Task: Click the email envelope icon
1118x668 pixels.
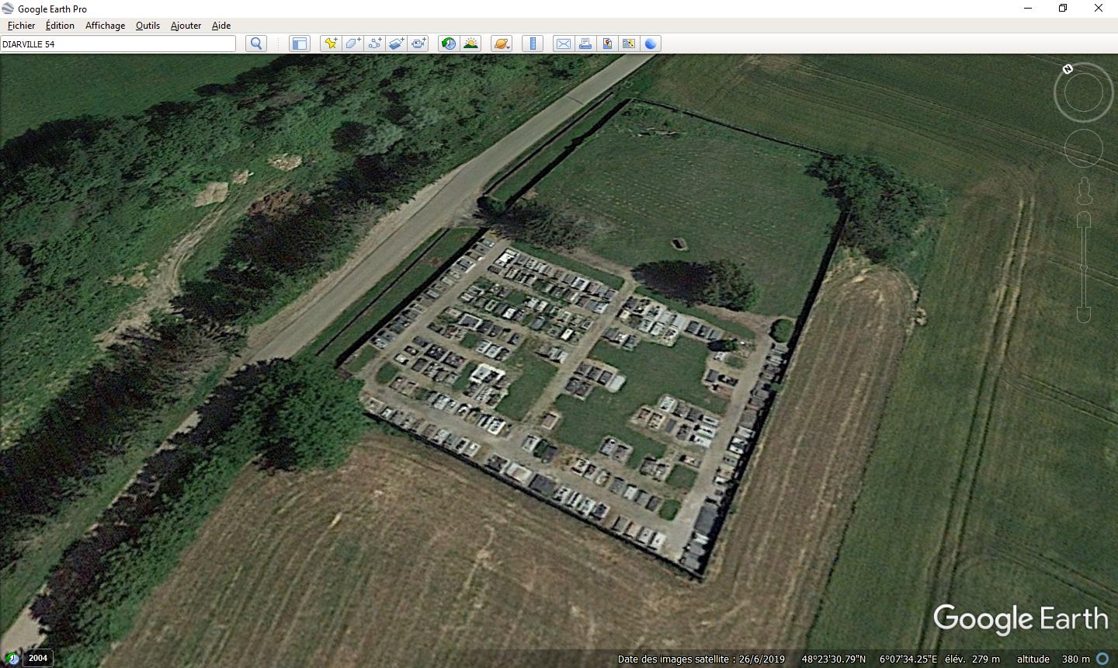Action: click(564, 43)
